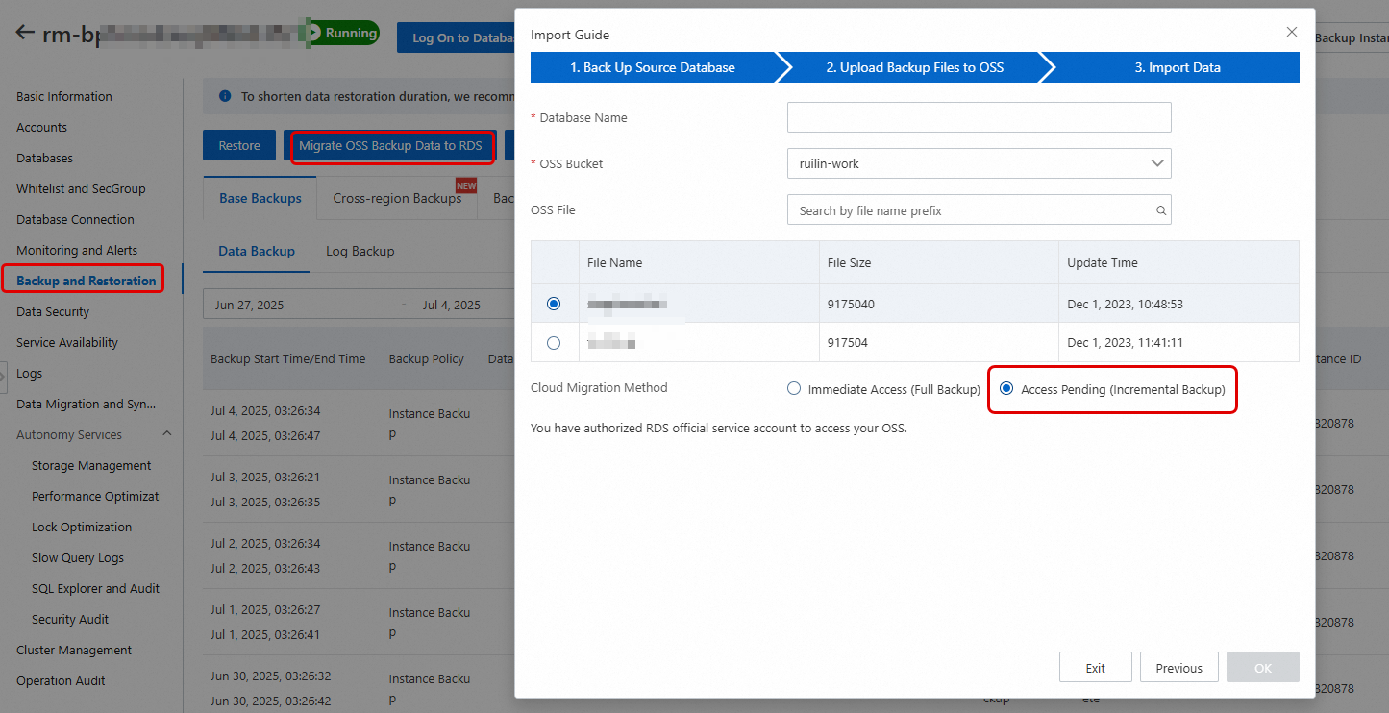The height and width of the screenshot is (713, 1389).
Task: Click backup time Jun 30, 2025, 03:26:32
Action: click(x=270, y=676)
